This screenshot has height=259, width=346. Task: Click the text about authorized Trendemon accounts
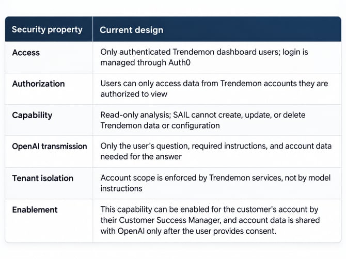(214, 89)
